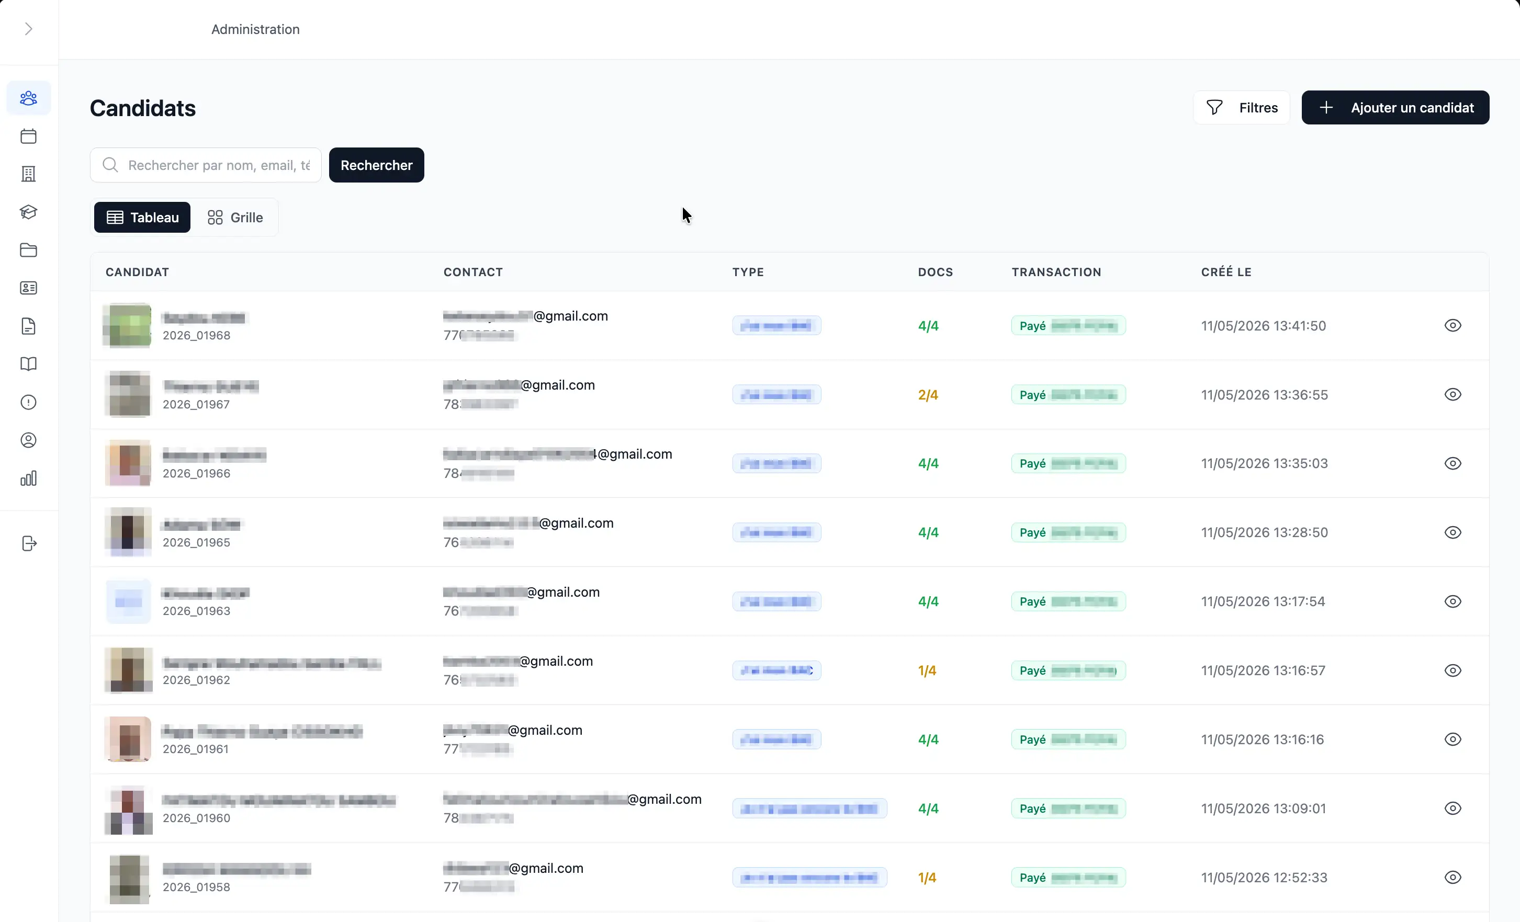Click creation date 11/05/2026 13:28:50
This screenshot has height=922, width=1520.
point(1264,533)
